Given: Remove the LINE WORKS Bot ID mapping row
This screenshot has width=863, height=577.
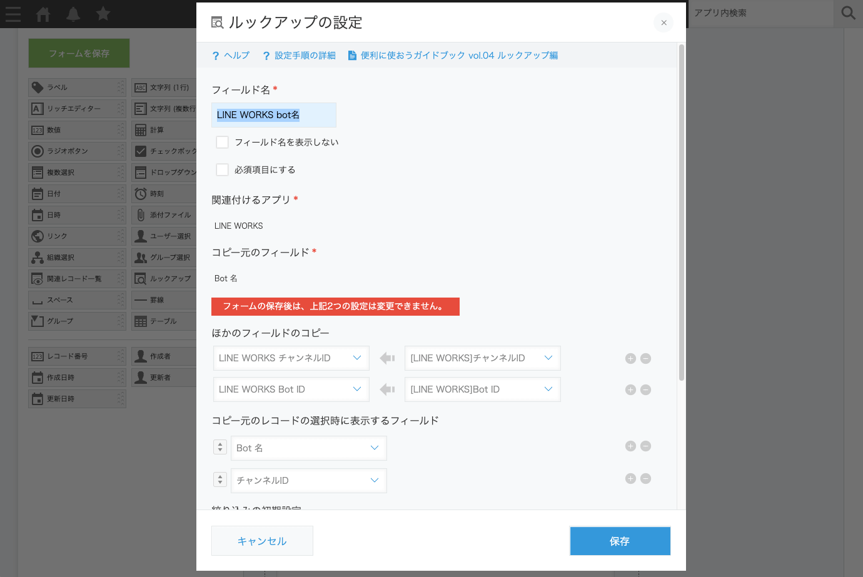Looking at the screenshot, I should [x=646, y=389].
